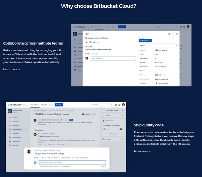Click Create Jira issue under Lisa Fung's comment

pyautogui.click(x=81, y=158)
